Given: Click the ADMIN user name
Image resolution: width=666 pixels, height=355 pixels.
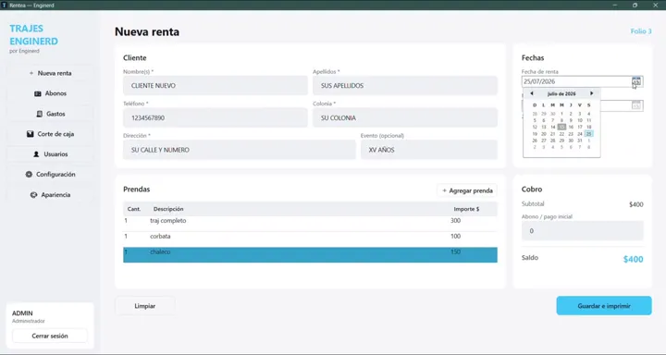Looking at the screenshot, I should [x=22, y=313].
